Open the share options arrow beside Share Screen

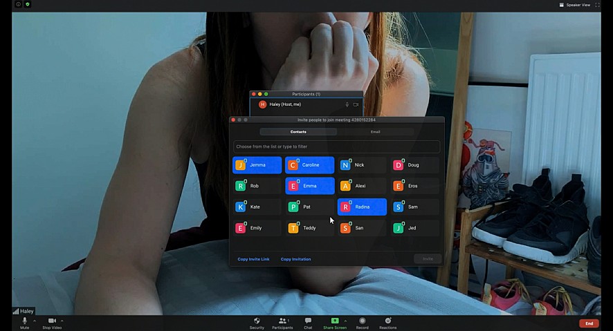click(345, 321)
